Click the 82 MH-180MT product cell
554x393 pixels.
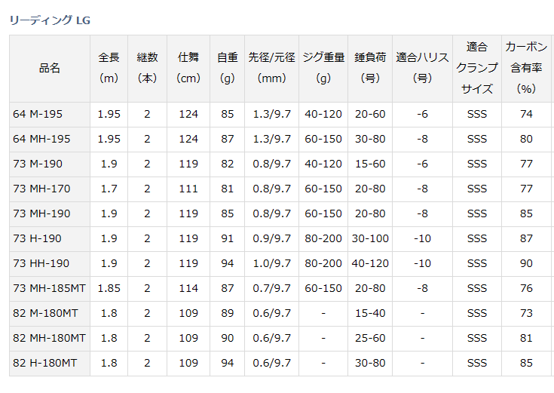tap(50, 338)
